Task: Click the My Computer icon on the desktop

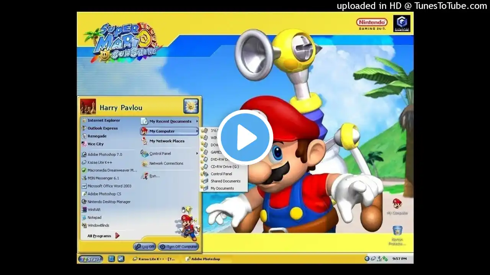Action: 397,207
